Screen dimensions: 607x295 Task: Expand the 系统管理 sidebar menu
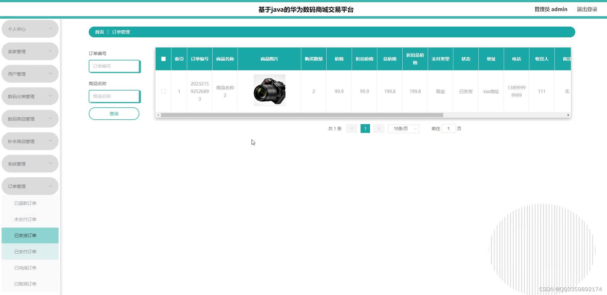pyautogui.click(x=30, y=164)
